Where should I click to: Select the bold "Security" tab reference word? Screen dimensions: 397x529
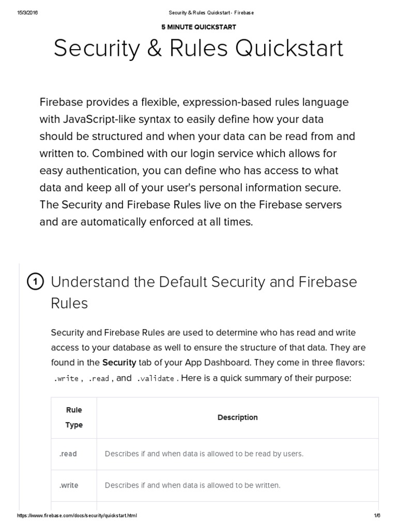tap(119, 362)
